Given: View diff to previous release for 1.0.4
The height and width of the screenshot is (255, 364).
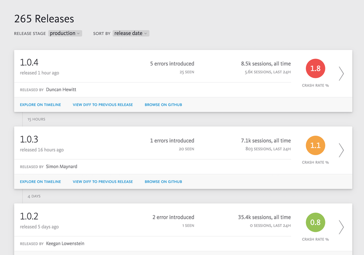Looking at the screenshot, I should pos(103,105).
